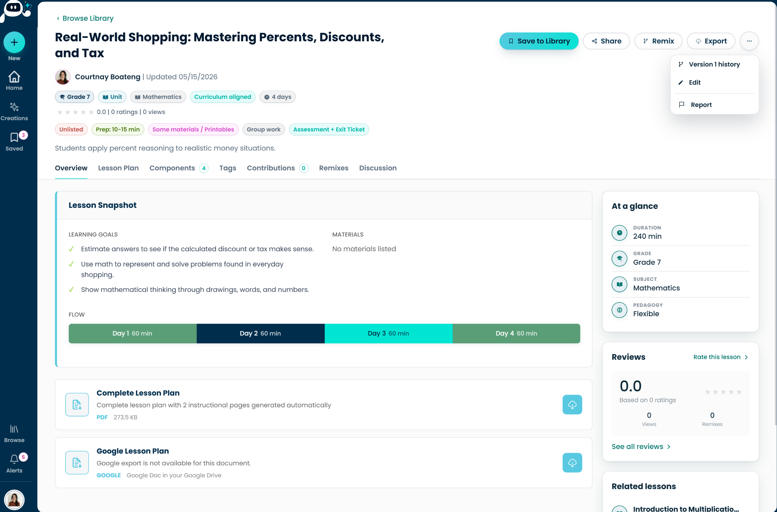Click the New plus button in sidebar
The image size is (777, 512).
[14, 43]
